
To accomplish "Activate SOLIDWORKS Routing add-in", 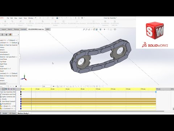I will 30,23.
